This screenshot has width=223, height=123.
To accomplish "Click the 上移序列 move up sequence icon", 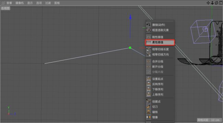I will [x=149, y=95].
